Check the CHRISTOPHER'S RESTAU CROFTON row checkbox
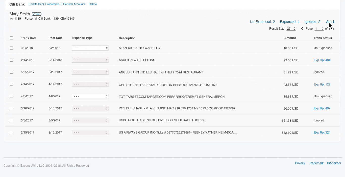 (x=11, y=84)
